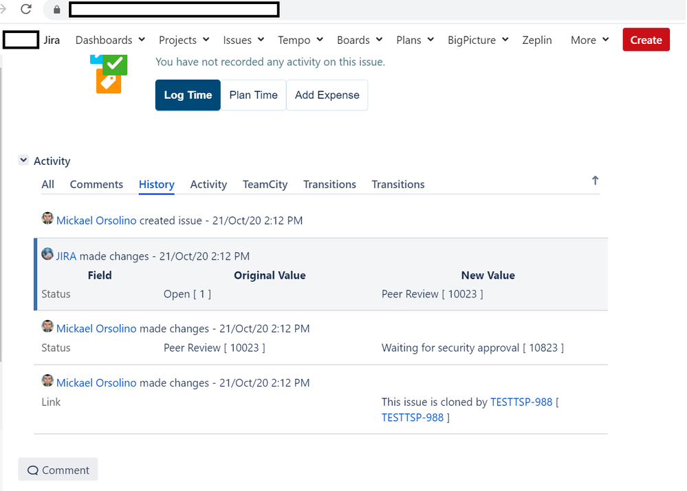This screenshot has height=491, width=687.
Task: Open Zeplin from the navigation bar
Action: point(536,40)
